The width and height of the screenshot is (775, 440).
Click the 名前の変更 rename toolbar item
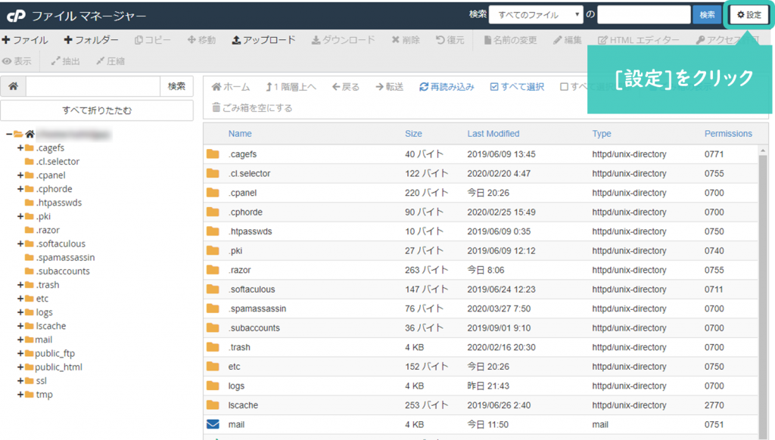tap(510, 40)
